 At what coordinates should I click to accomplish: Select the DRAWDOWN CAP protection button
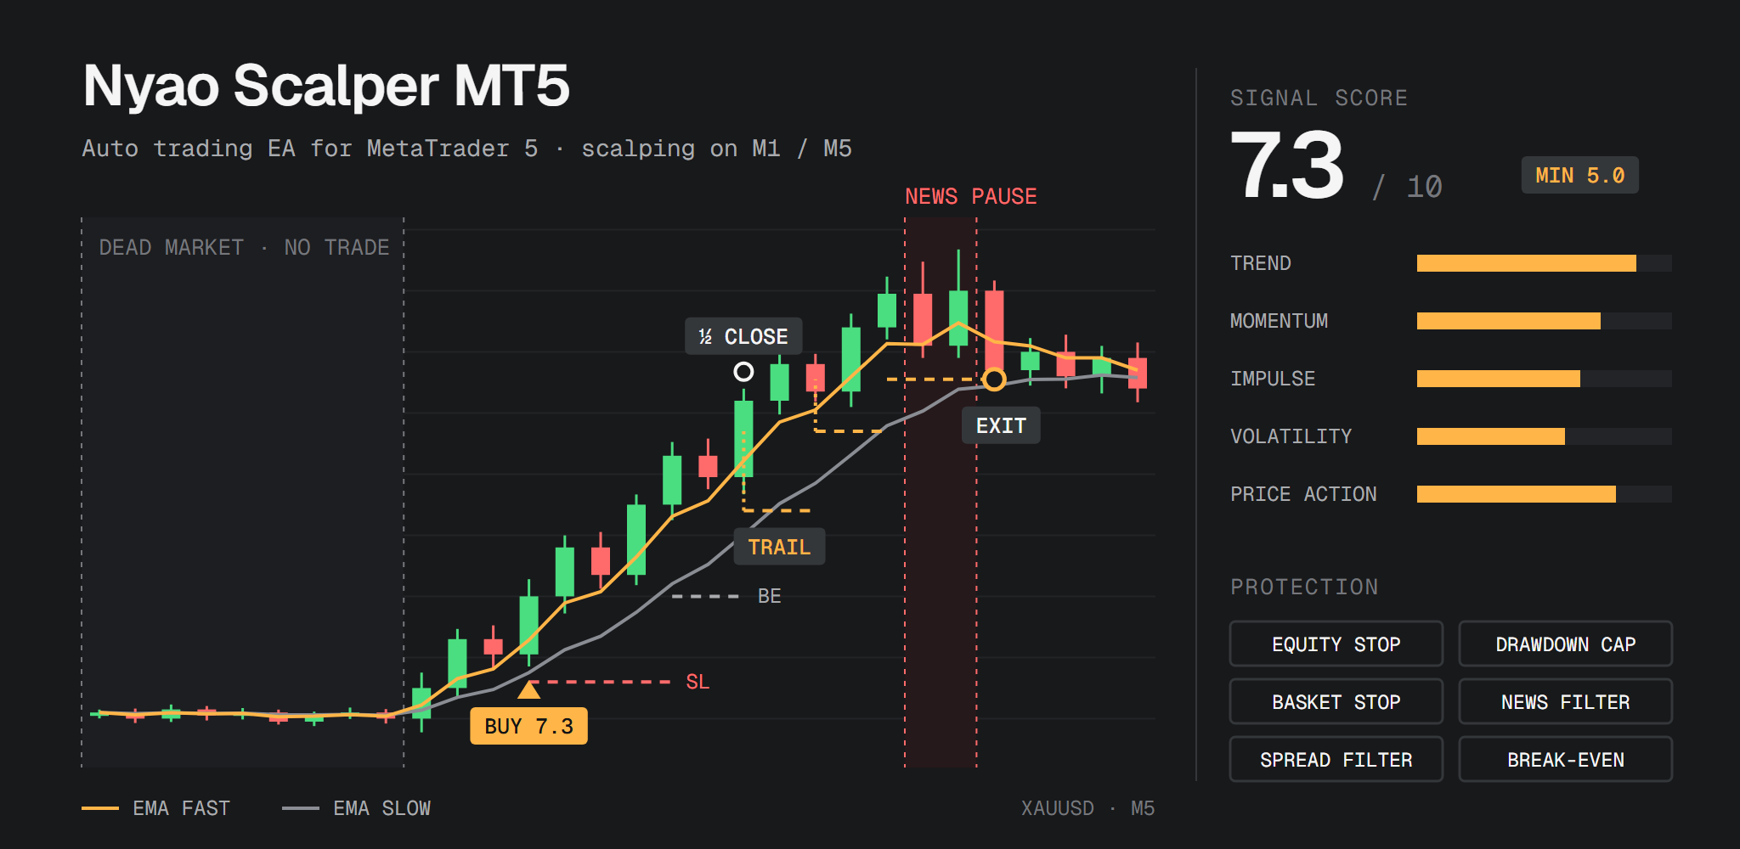pos(1565,644)
